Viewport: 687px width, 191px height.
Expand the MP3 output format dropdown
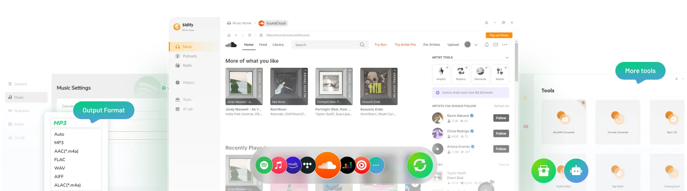[76, 123]
